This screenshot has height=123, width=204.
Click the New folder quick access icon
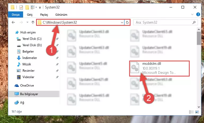pyautogui.click(x=27, y=7)
